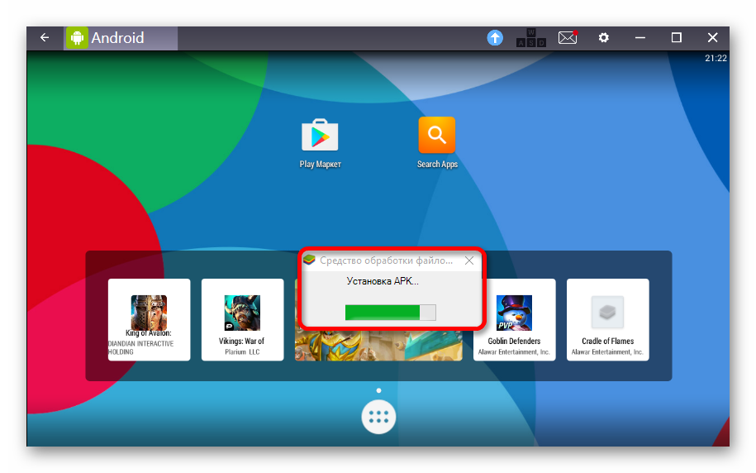Viewport: 756px width, 473px height.
Task: Open the all apps drawer button
Action: click(378, 417)
